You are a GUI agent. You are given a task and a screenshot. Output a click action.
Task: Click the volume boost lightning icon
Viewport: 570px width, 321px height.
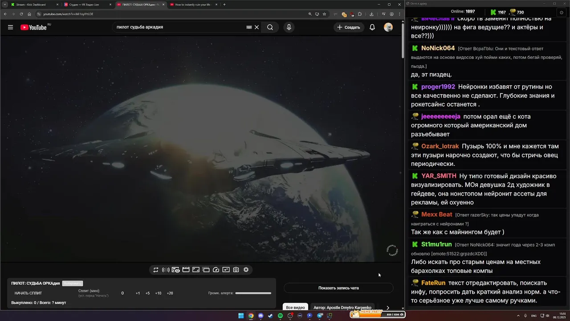coord(166,270)
